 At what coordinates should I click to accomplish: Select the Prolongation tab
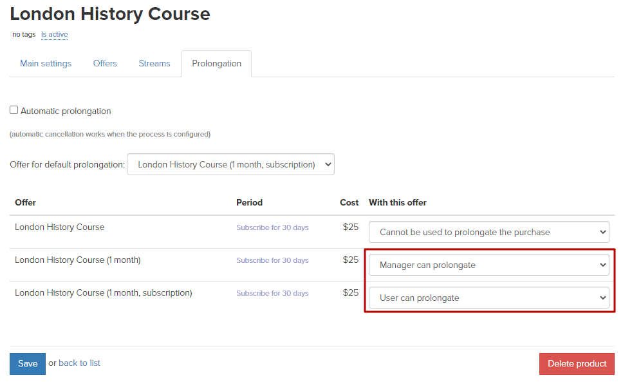pyautogui.click(x=216, y=64)
